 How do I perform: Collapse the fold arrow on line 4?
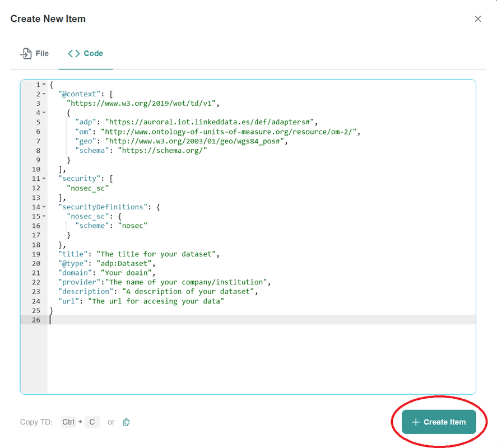[x=44, y=113]
